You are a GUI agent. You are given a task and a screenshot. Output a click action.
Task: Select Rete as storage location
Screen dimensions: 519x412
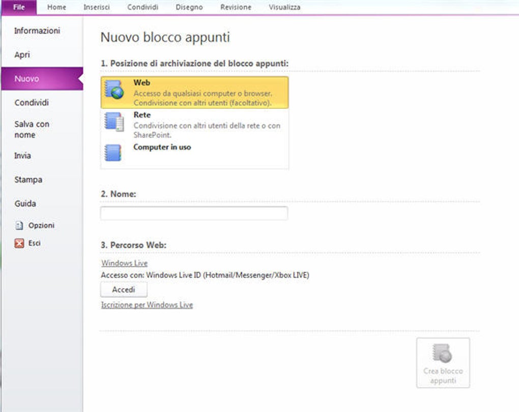click(x=194, y=125)
